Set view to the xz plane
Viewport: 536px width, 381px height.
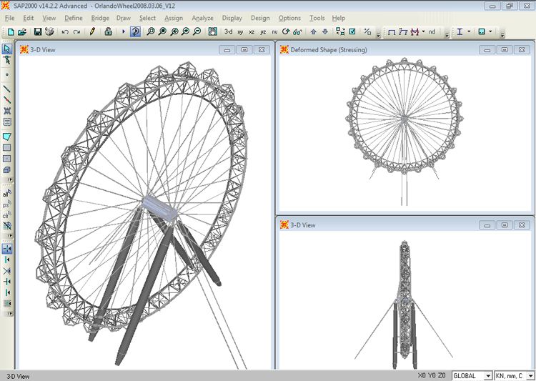click(252, 32)
